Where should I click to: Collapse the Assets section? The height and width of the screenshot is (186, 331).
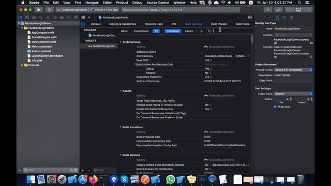pyautogui.click(x=121, y=91)
